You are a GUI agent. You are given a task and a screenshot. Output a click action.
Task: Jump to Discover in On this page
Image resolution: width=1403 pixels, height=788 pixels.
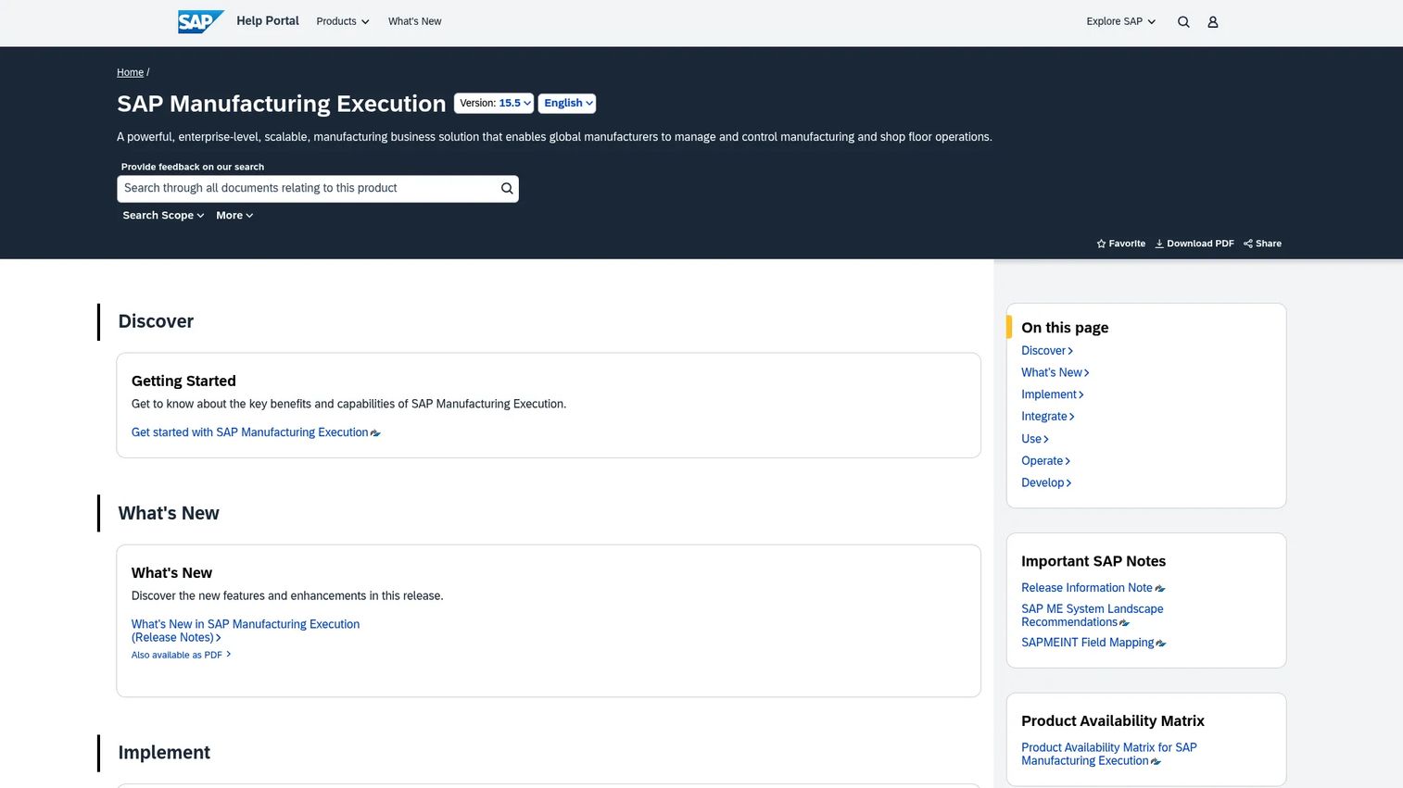(1047, 351)
